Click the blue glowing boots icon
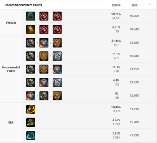Viewport: 157px width, 143px height. (x=31, y=136)
